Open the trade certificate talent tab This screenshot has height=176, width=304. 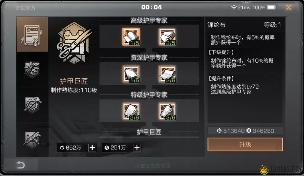tap(32, 34)
